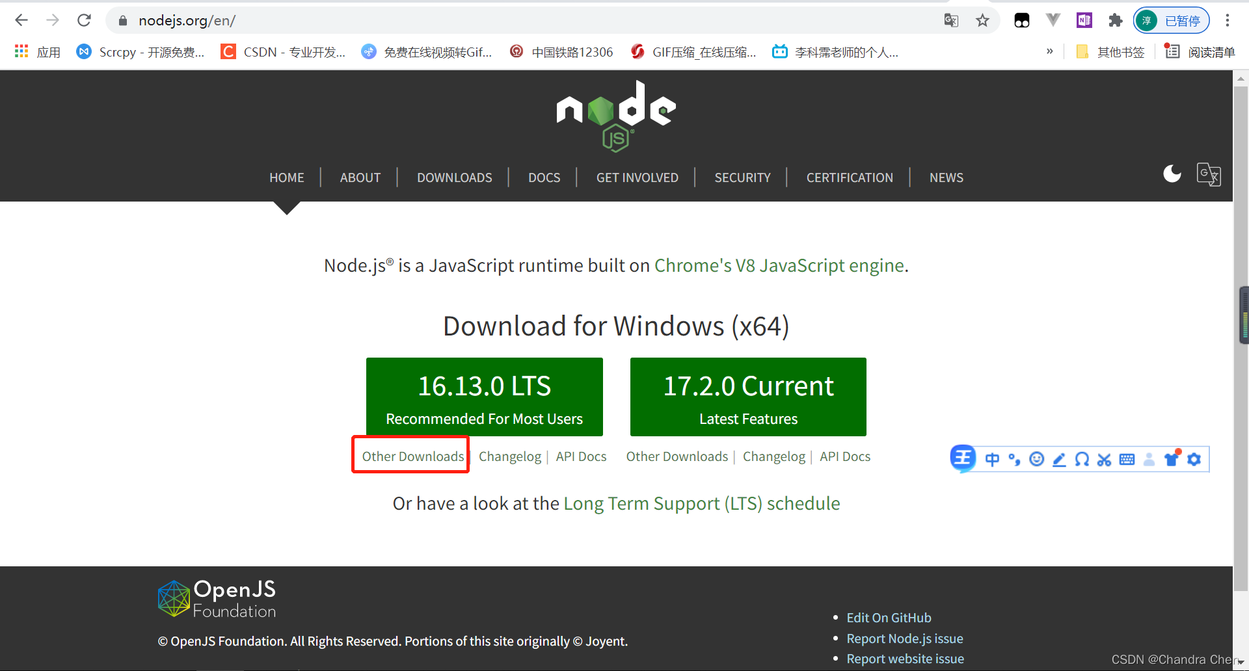
Task: Open the 李科霈老师 bookmark
Action: [835, 52]
